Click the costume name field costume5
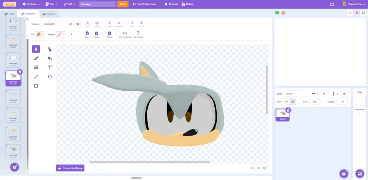 coord(54,24)
